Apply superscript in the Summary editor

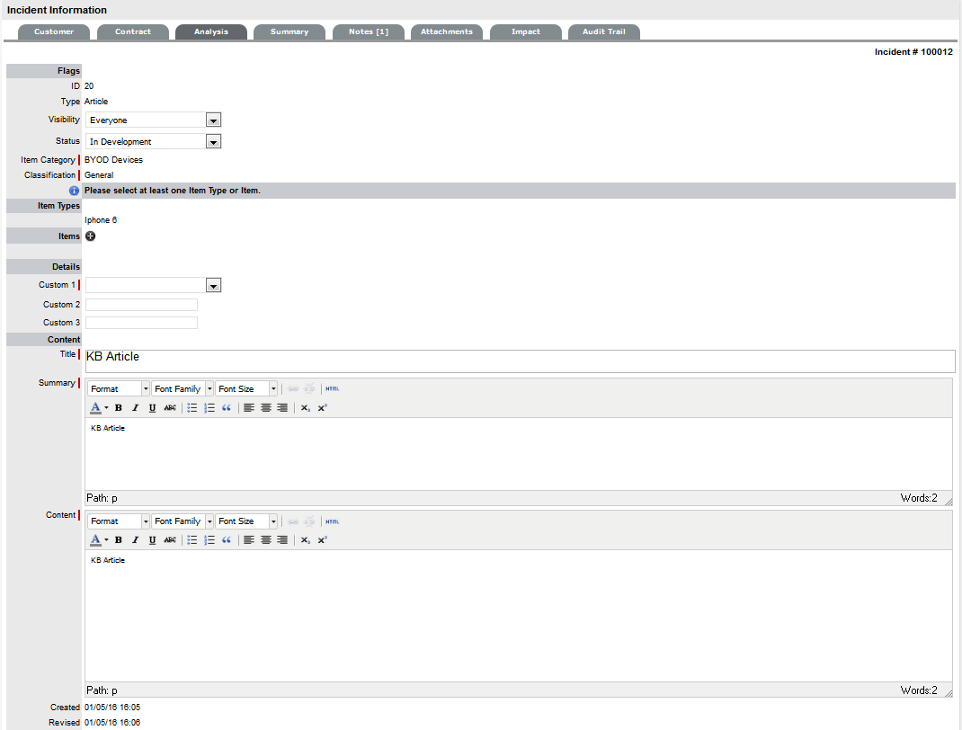click(x=322, y=408)
